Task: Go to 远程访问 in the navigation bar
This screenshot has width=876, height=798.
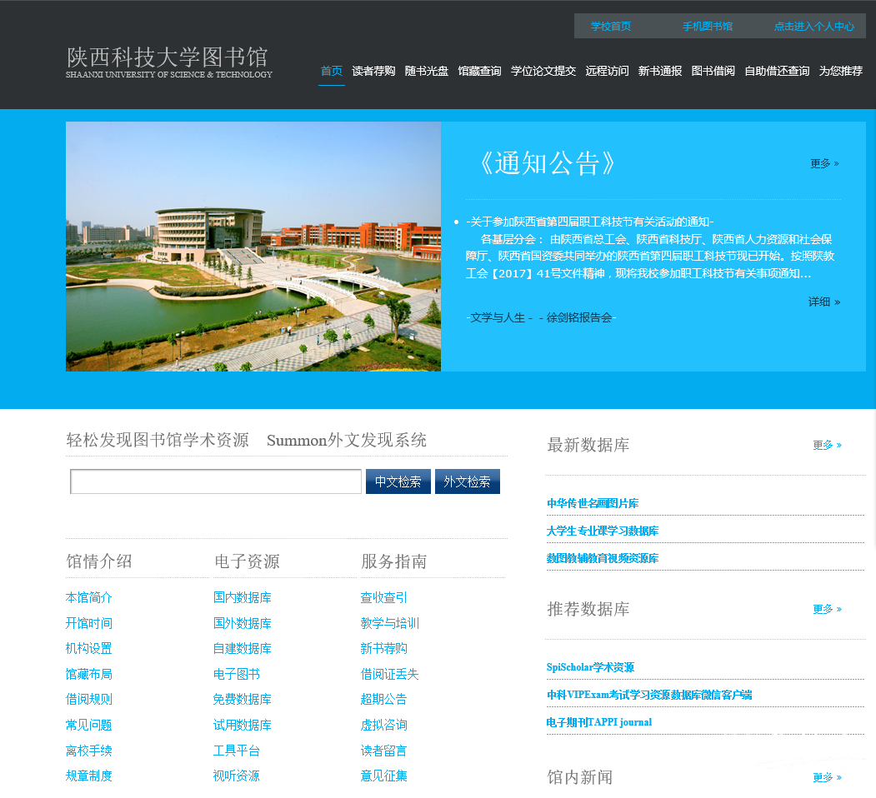Action: pyautogui.click(x=607, y=71)
